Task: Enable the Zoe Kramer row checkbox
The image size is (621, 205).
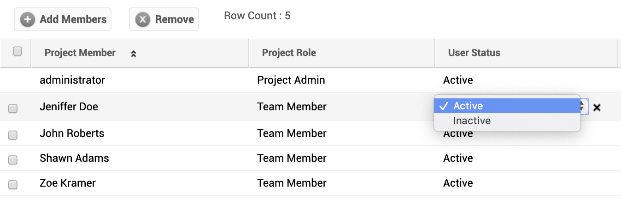Action: pyautogui.click(x=13, y=185)
